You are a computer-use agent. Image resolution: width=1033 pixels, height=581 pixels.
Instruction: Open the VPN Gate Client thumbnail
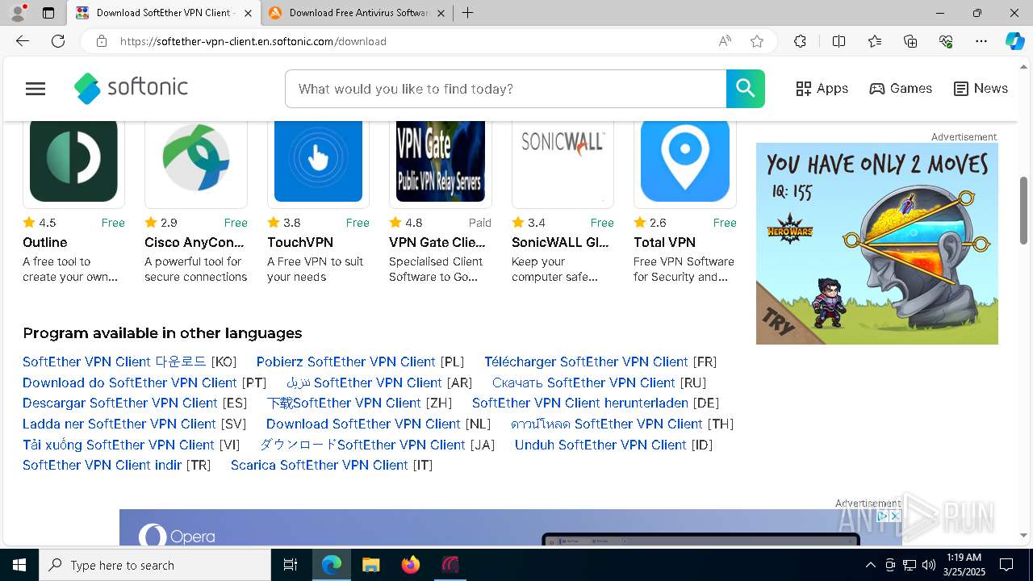pos(441,160)
